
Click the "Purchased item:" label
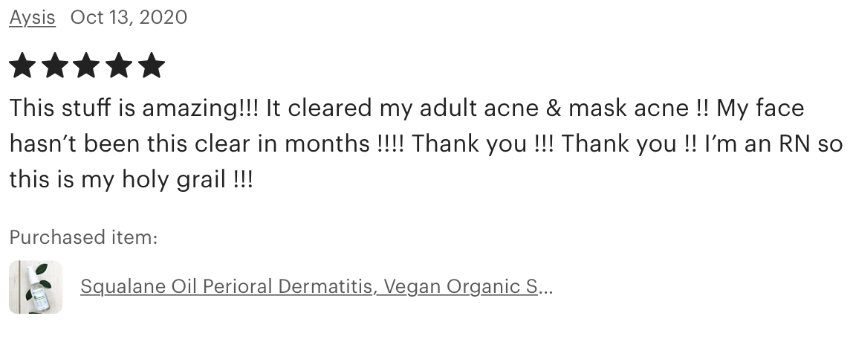pos(83,238)
